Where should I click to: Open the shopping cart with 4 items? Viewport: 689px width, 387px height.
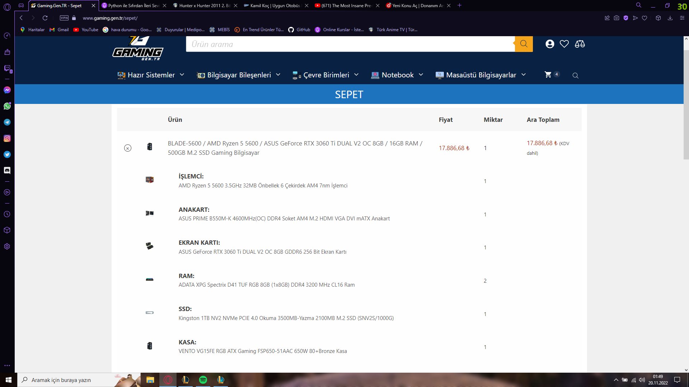[548, 75]
